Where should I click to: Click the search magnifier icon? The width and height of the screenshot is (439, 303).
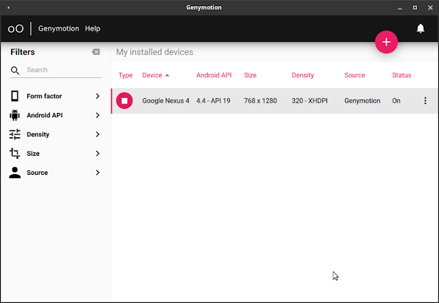[x=15, y=71]
